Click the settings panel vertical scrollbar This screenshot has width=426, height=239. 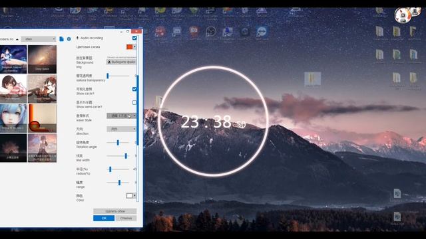point(138,110)
